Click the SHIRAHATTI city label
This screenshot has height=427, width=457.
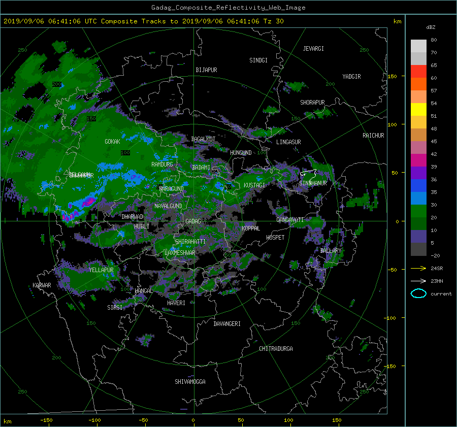tap(190, 242)
